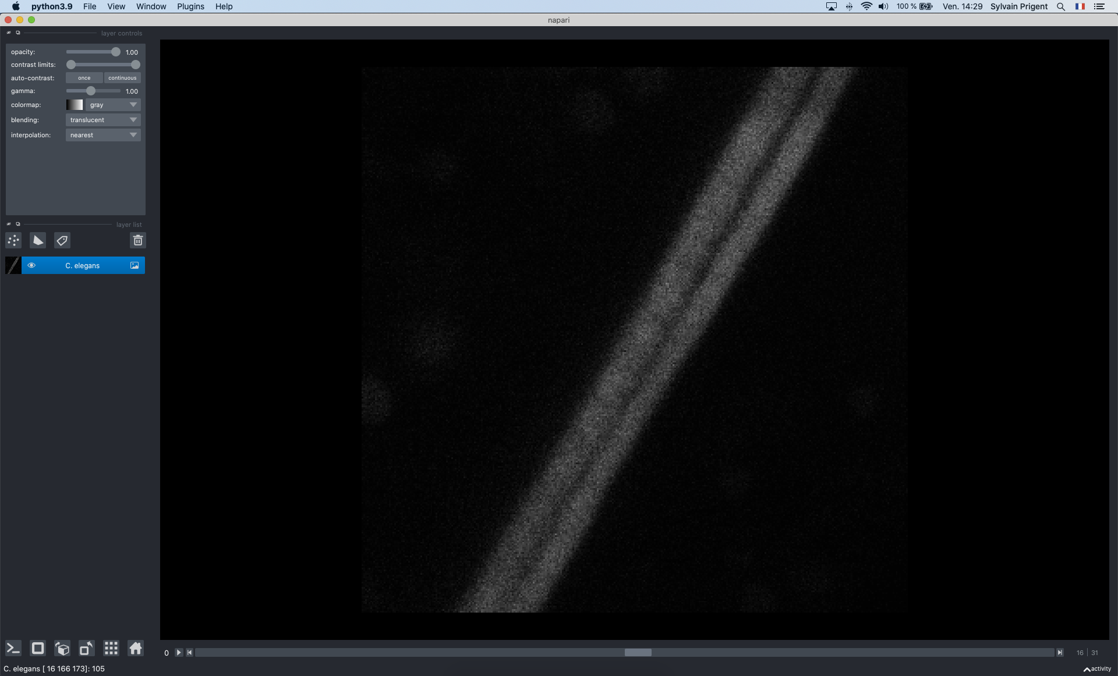Hide the C. elegans layer
Viewport: 1118px width, 676px height.
tap(31, 265)
